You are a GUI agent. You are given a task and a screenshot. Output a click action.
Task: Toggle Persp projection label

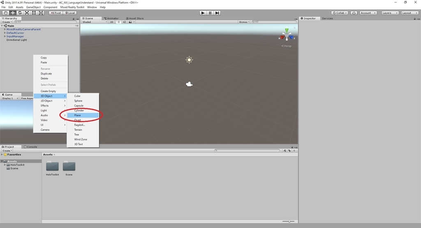[287, 46]
